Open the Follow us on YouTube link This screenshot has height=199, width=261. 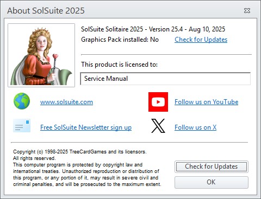point(206,102)
